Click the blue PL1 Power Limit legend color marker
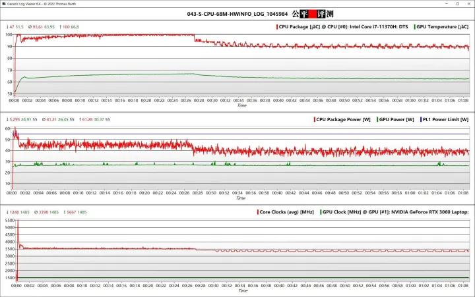475x297 pixels. [421, 119]
